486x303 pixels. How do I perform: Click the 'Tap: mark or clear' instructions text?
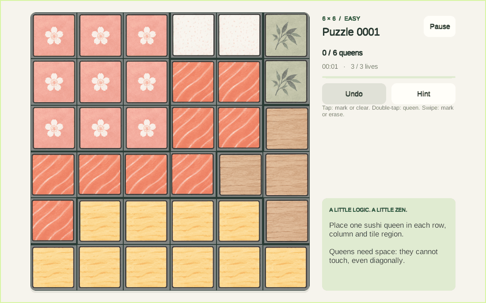(388, 111)
